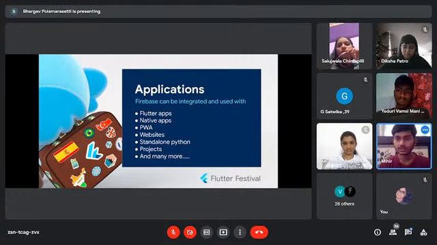The height and width of the screenshot is (245, 437).
Task: Click the 'Native apps' bullet on the slide
Action: click(x=156, y=120)
